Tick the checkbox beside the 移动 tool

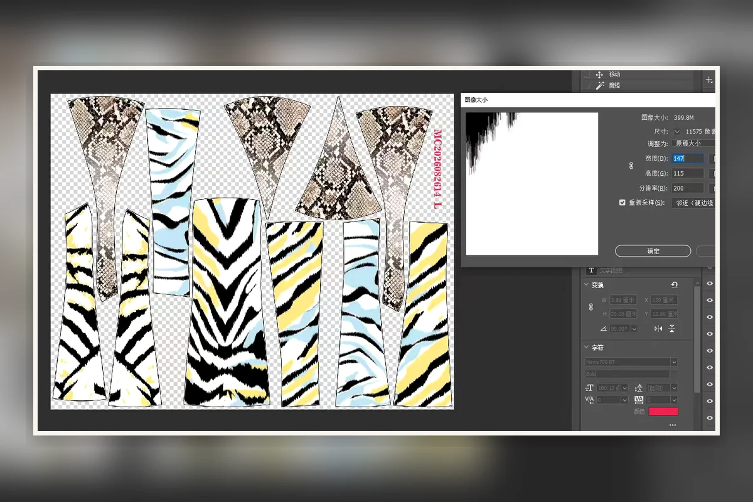587,75
